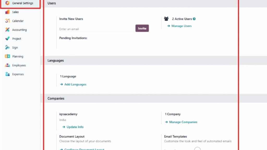Click the General Settings gear icon

point(7,3)
